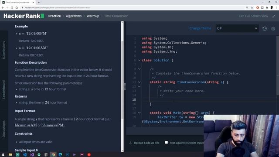
Task: Bookmark this page with the star
Action: tap(252, 8)
